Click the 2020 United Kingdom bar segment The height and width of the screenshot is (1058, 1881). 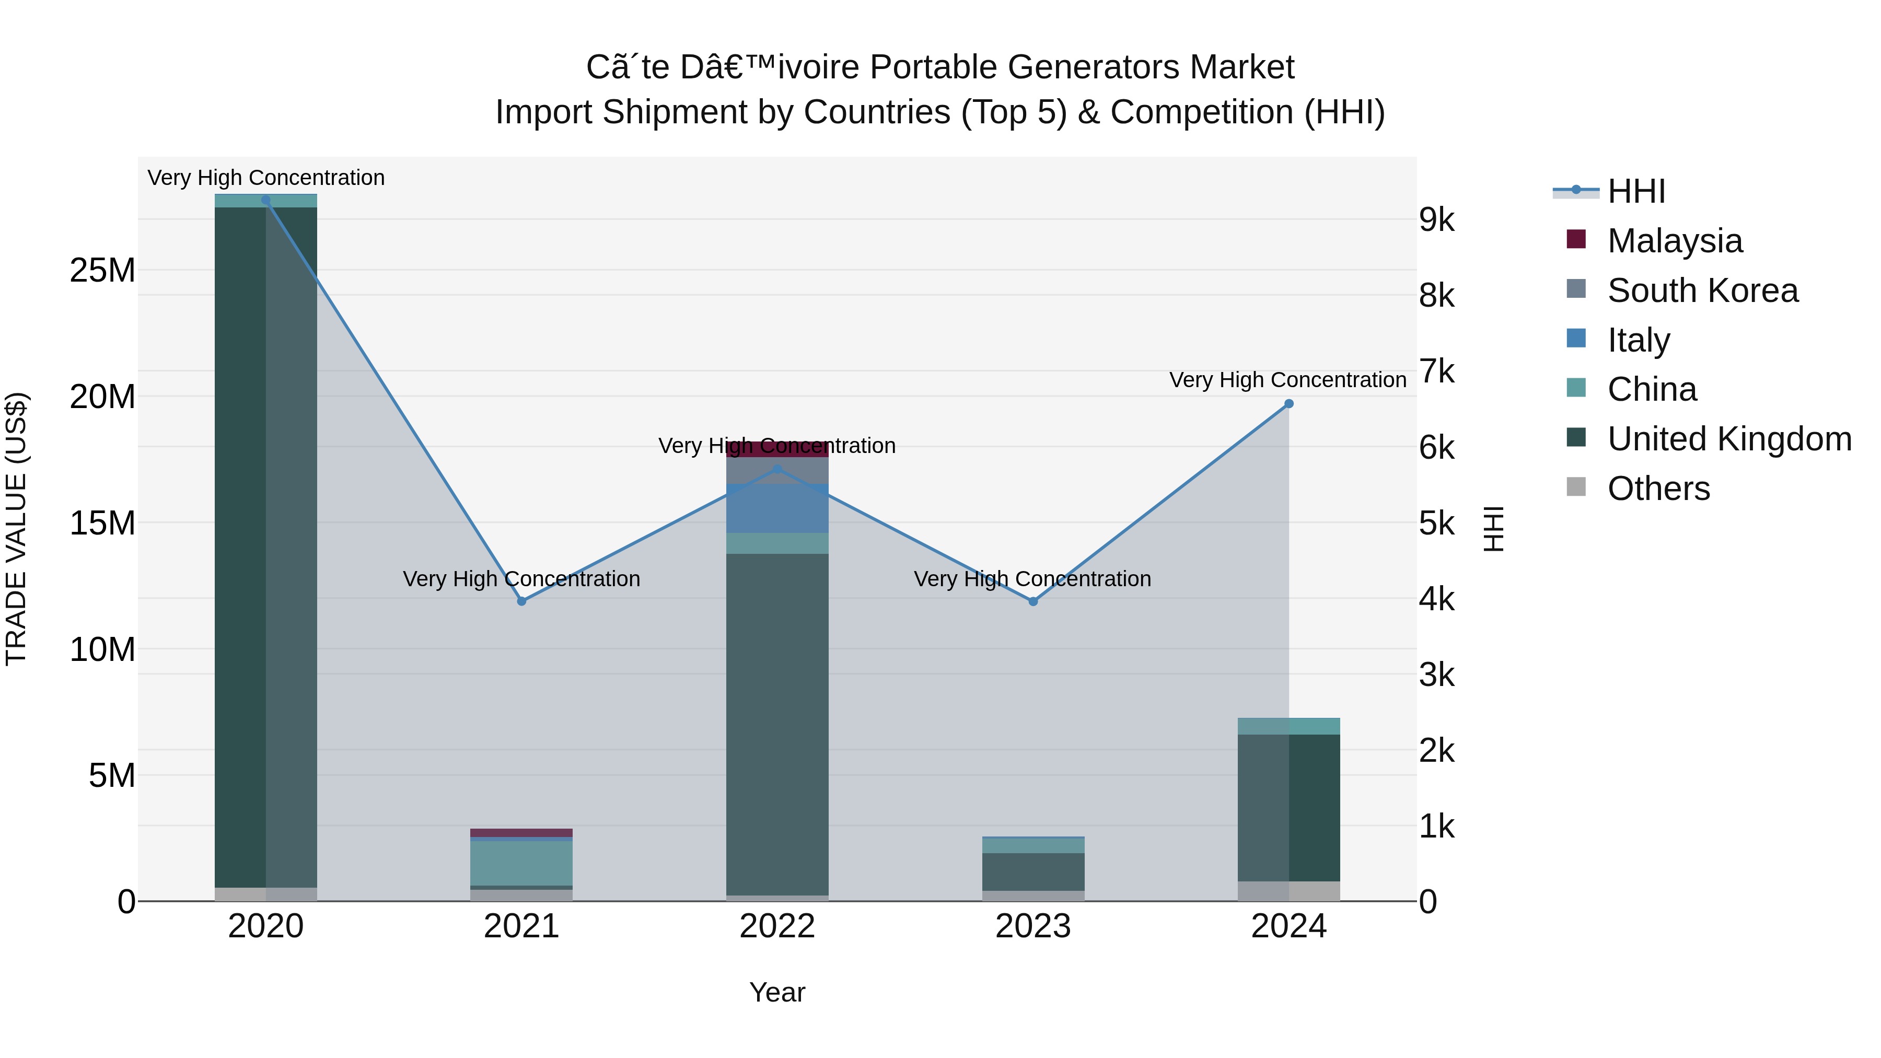click(x=266, y=548)
